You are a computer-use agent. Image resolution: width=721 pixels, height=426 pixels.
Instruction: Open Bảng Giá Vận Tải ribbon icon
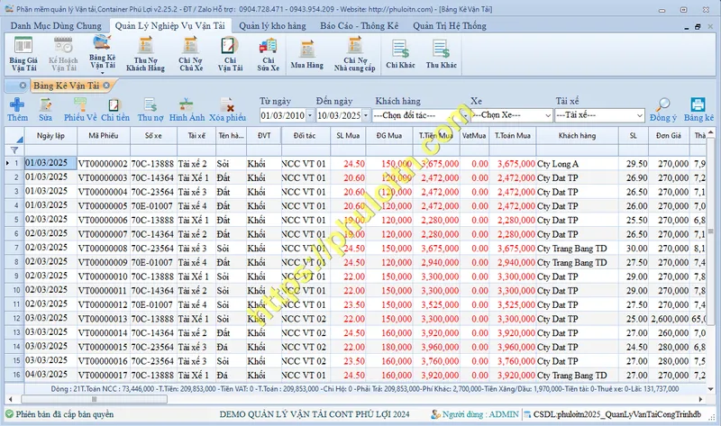23,54
